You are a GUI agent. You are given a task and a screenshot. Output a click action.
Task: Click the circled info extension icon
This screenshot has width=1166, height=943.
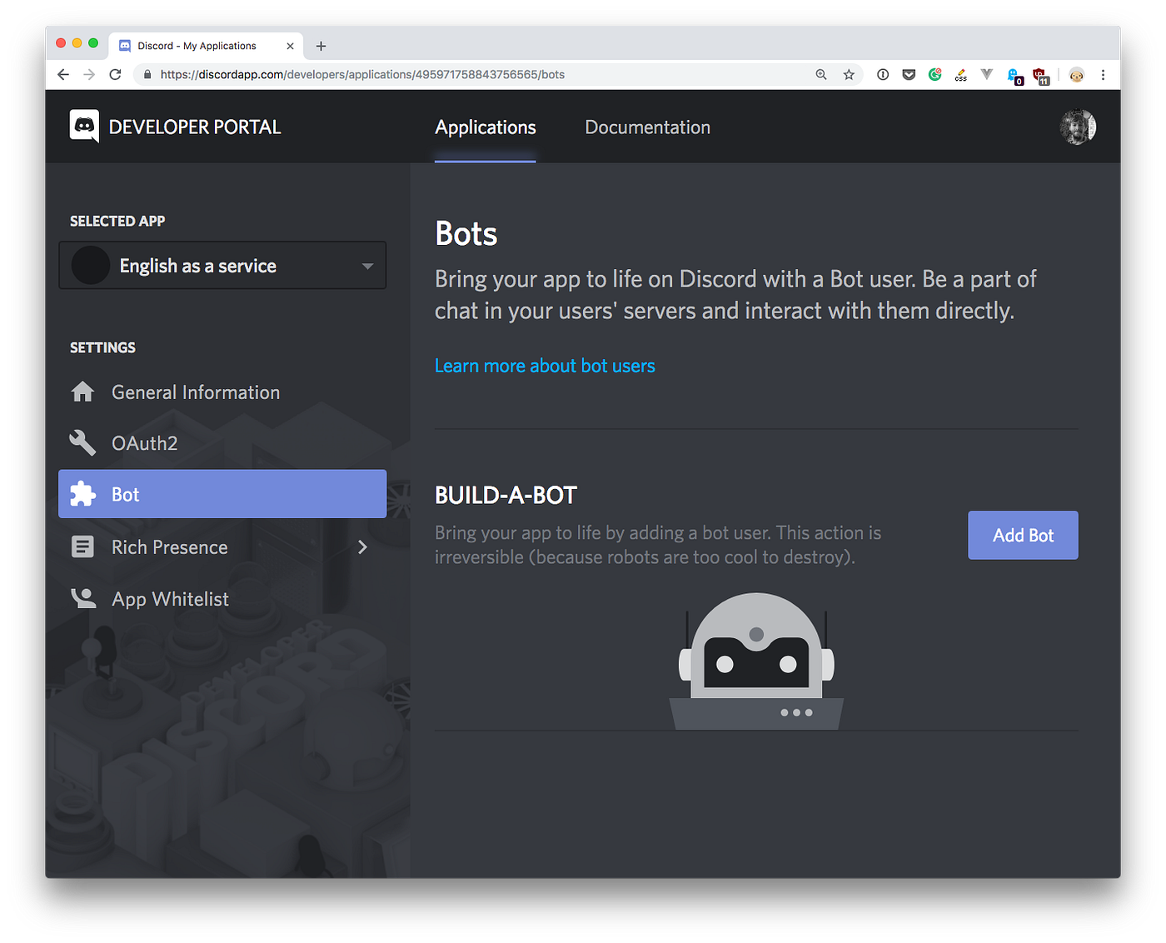(x=883, y=75)
